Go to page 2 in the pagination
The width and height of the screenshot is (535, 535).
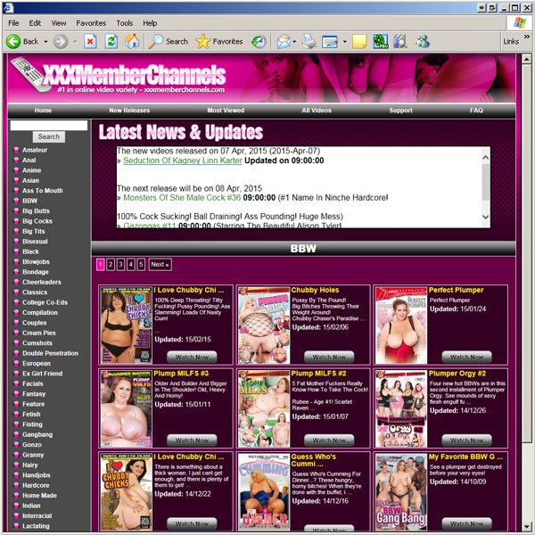[110, 265]
